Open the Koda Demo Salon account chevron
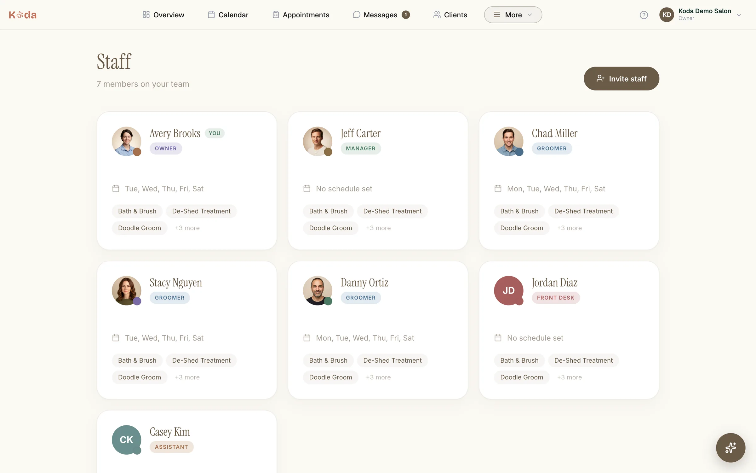This screenshot has width=756, height=473. [x=739, y=15]
